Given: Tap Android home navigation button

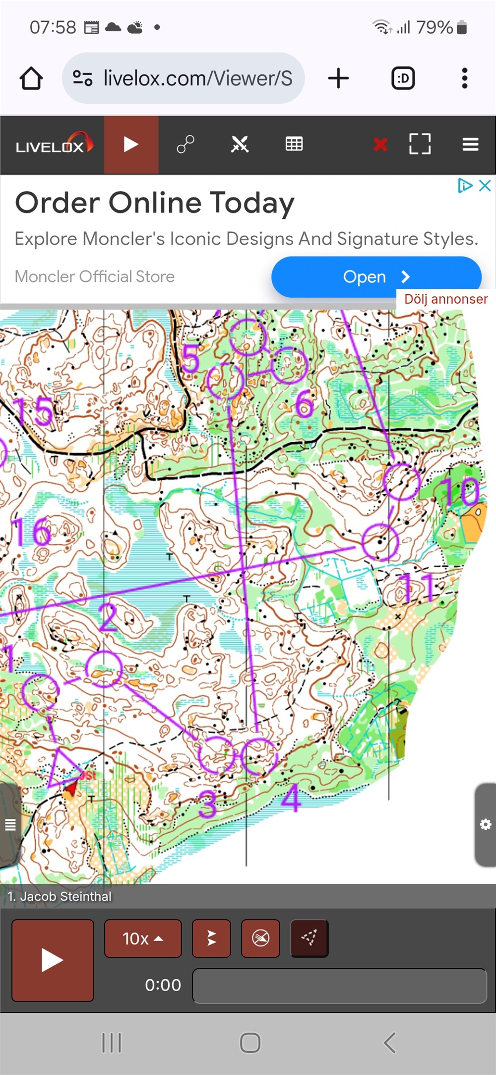Looking at the screenshot, I should point(250,1043).
